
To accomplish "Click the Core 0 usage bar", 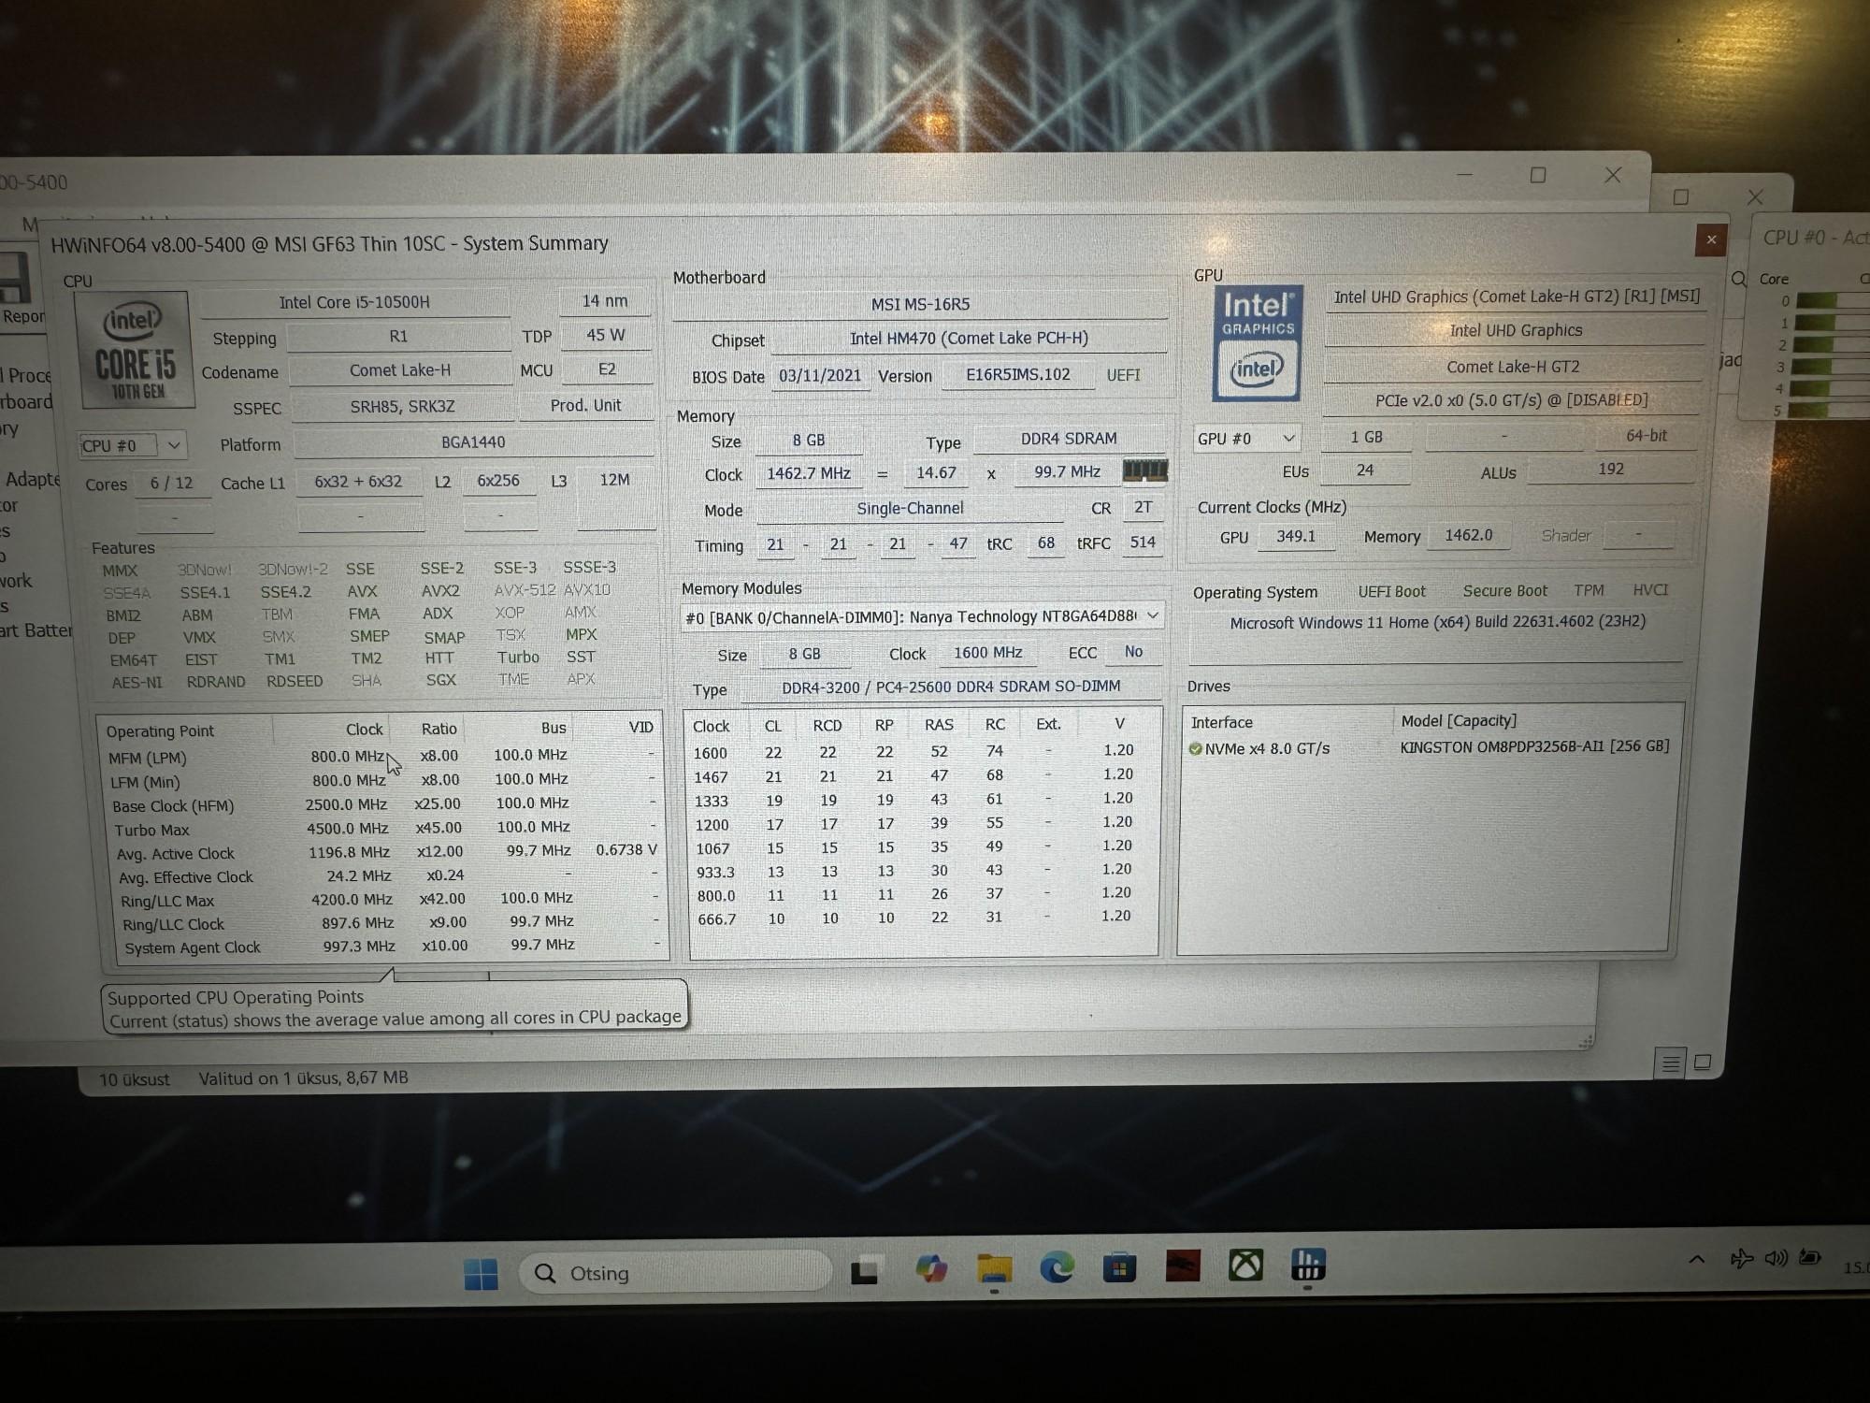I will [1833, 301].
